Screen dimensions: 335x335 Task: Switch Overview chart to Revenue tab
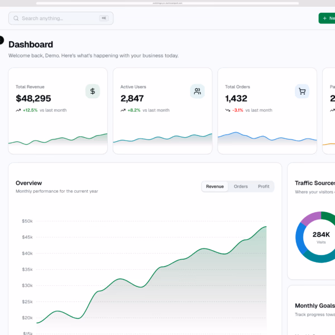tap(215, 186)
